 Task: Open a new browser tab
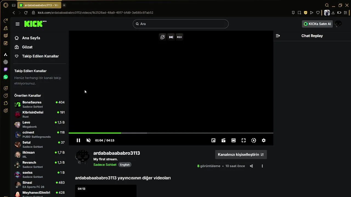(x=64, y=5)
